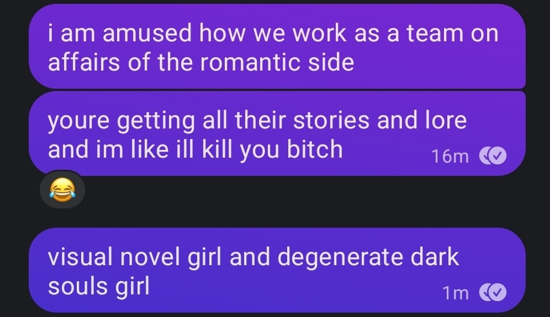Click the laughing emoji reaction
The height and width of the screenshot is (317, 550).
click(x=62, y=190)
